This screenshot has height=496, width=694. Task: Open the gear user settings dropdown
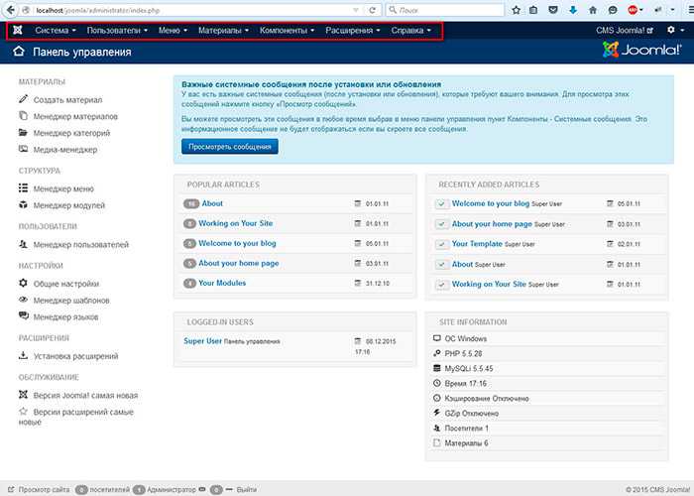pyautogui.click(x=675, y=30)
